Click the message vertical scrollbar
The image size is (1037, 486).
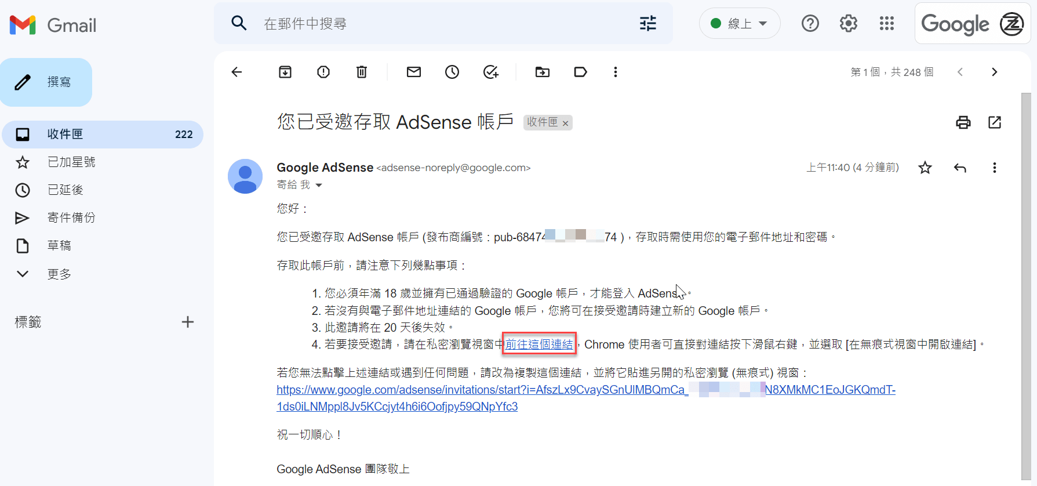(x=1026, y=286)
